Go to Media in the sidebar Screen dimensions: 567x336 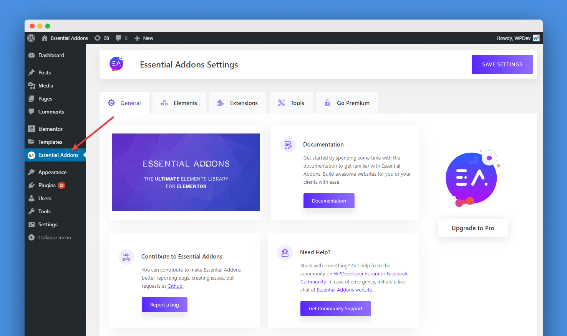click(55, 86)
